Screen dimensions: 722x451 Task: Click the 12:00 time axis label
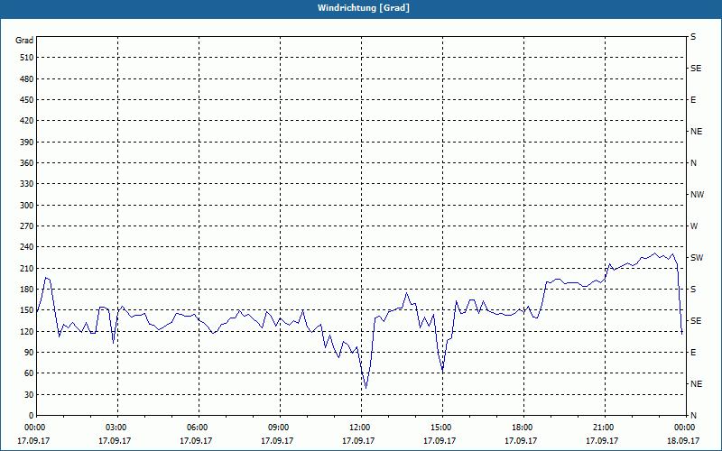361,428
